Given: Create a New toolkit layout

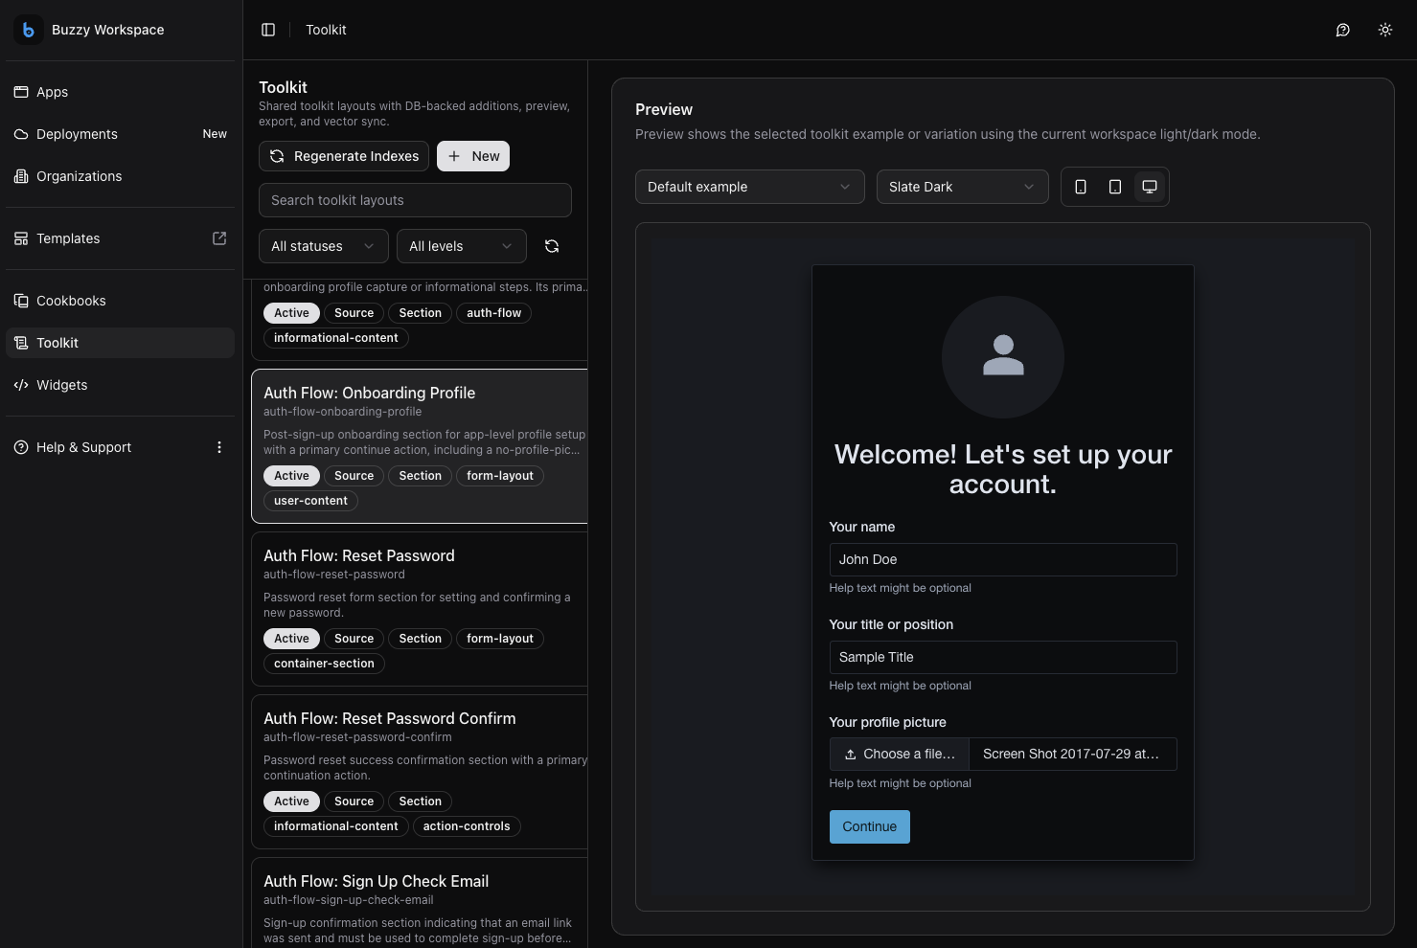Looking at the screenshot, I should [x=473, y=156].
